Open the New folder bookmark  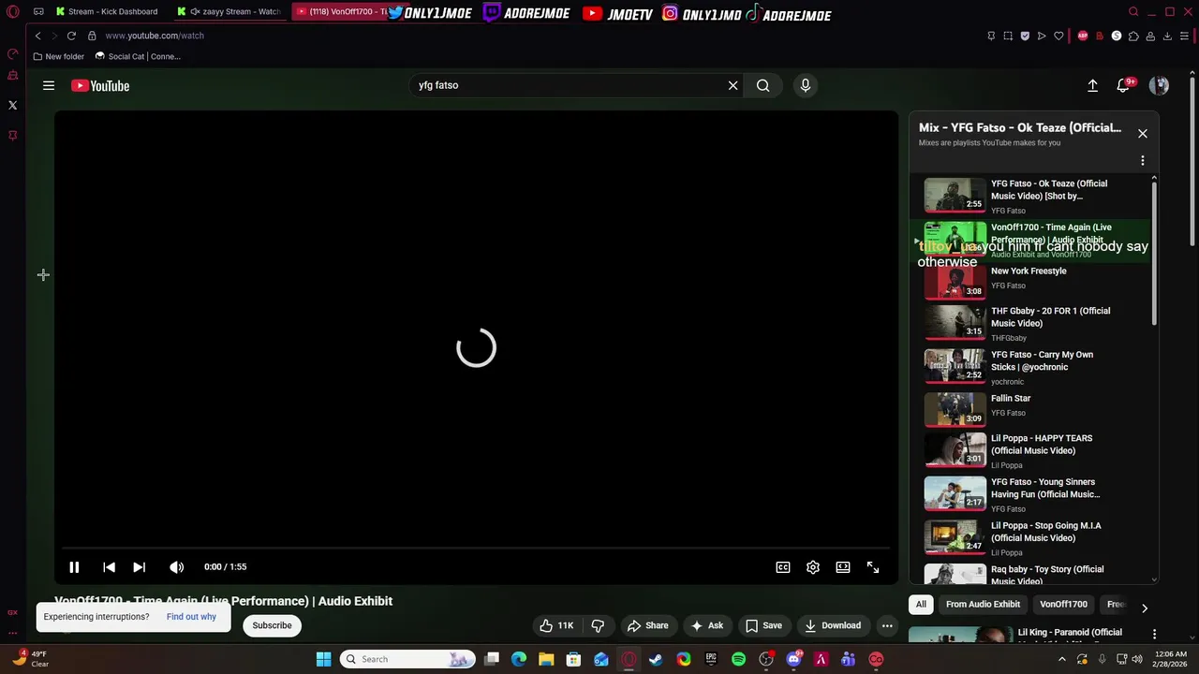click(58, 56)
